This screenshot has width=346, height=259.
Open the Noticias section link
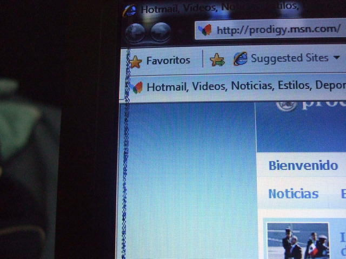click(x=294, y=194)
